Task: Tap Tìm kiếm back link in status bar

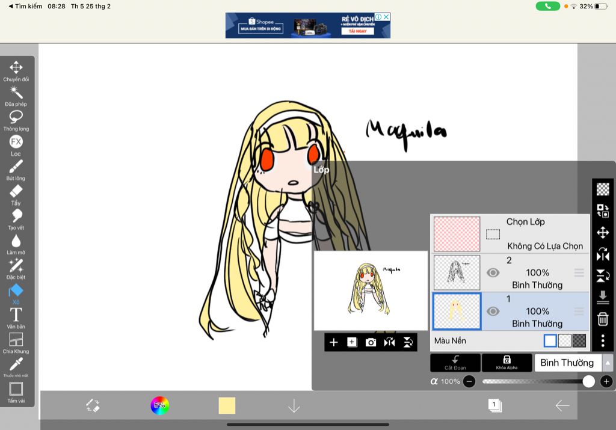Action: 25,6
